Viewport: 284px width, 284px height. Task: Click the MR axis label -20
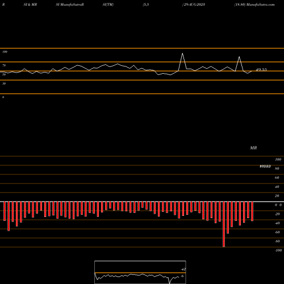click(x=277, y=214)
